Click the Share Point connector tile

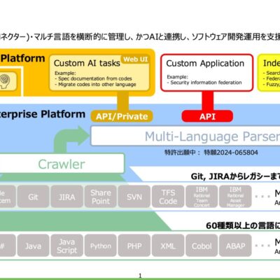coord(101,197)
